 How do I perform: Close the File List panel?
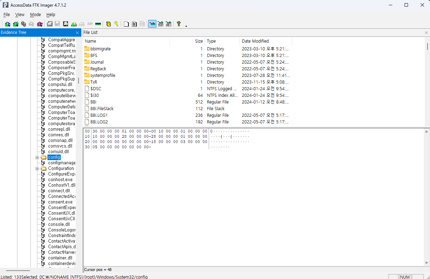[x=426, y=33]
